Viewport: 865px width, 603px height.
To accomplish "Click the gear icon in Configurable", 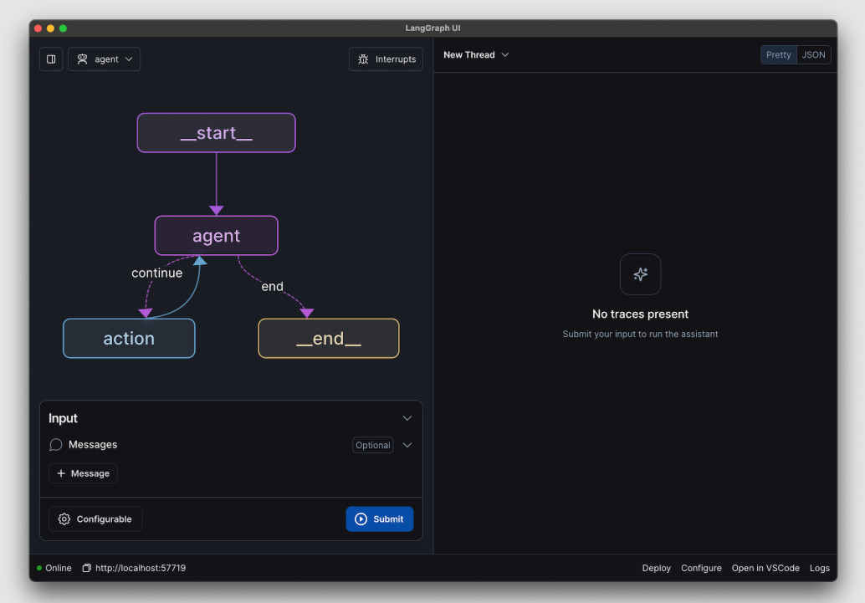I will [64, 519].
